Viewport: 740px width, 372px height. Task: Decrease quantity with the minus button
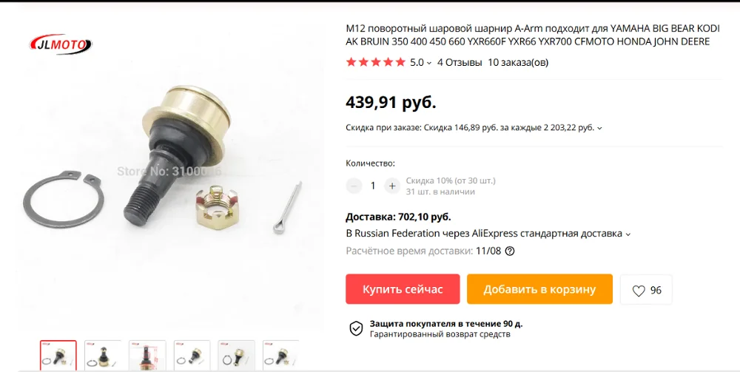354,186
